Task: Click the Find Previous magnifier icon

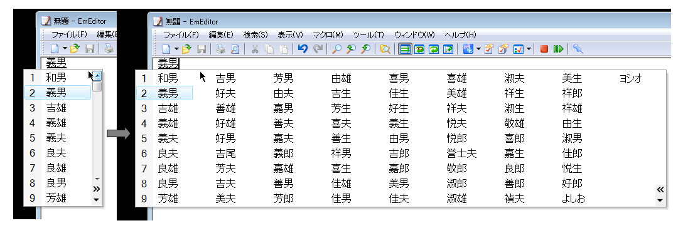Action: [x=351, y=49]
